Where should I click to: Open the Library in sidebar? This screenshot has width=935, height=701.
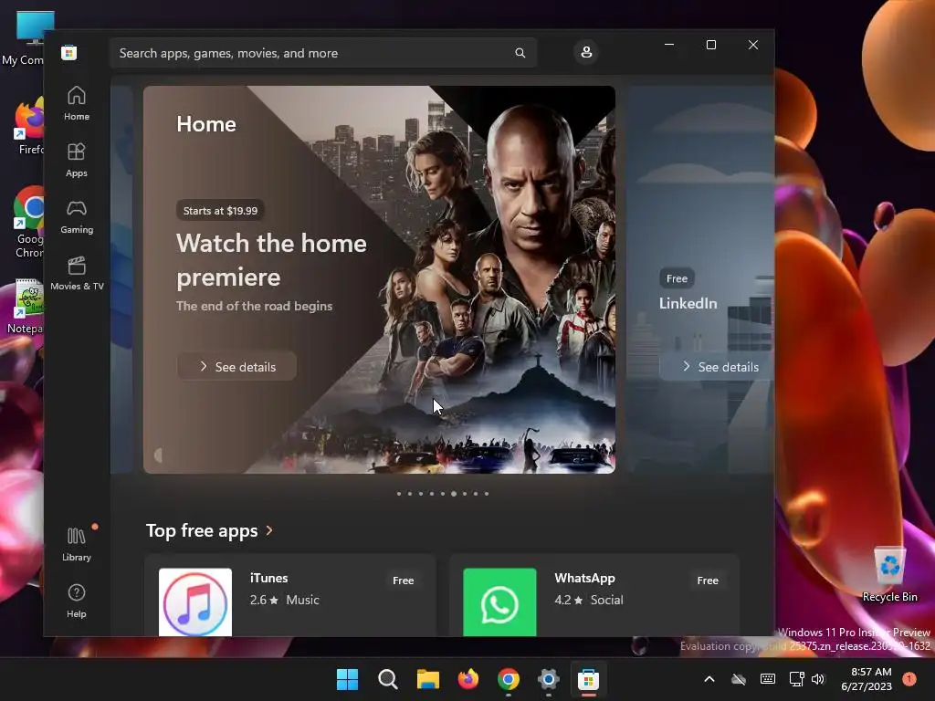point(77,544)
